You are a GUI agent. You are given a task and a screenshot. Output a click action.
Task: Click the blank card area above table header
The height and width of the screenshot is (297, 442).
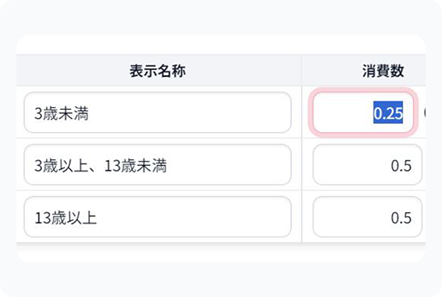click(x=221, y=45)
